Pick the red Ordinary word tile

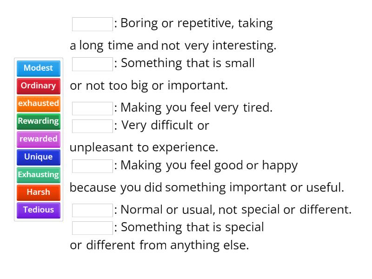[x=39, y=86]
